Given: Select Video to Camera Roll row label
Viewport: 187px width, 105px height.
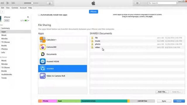Looking at the screenshot, I should 56,76.
